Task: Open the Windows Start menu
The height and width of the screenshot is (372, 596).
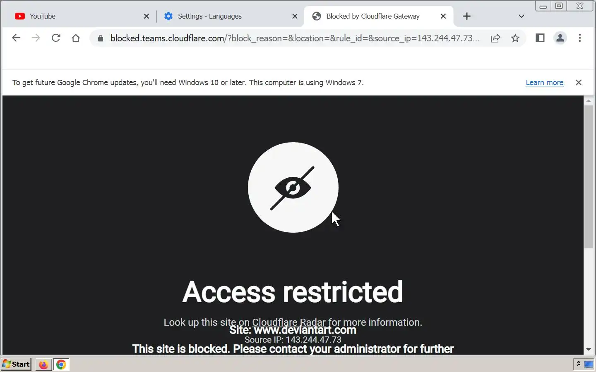Action: coord(16,364)
